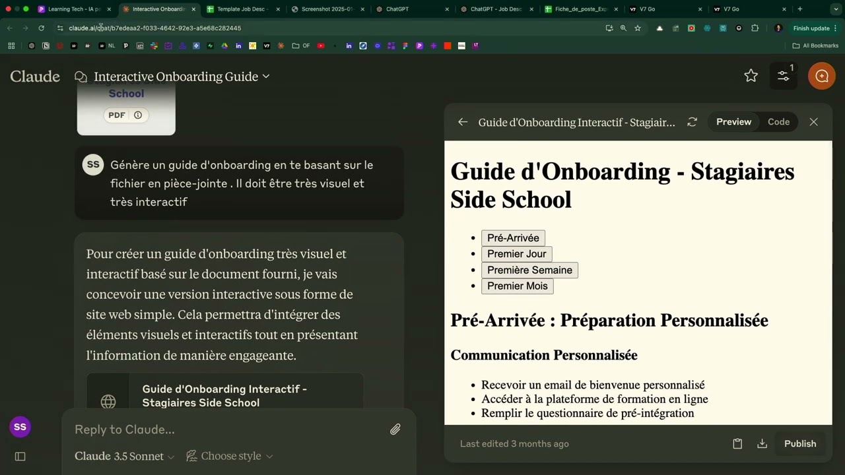Reload the browser page
Viewport: 845px width, 475px height.
[41, 28]
